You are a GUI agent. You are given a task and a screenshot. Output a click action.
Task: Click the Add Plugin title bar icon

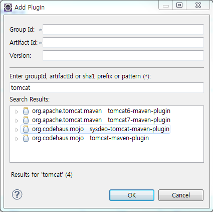(8, 8)
